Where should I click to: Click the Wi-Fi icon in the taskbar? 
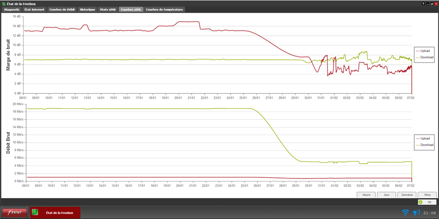point(406,212)
